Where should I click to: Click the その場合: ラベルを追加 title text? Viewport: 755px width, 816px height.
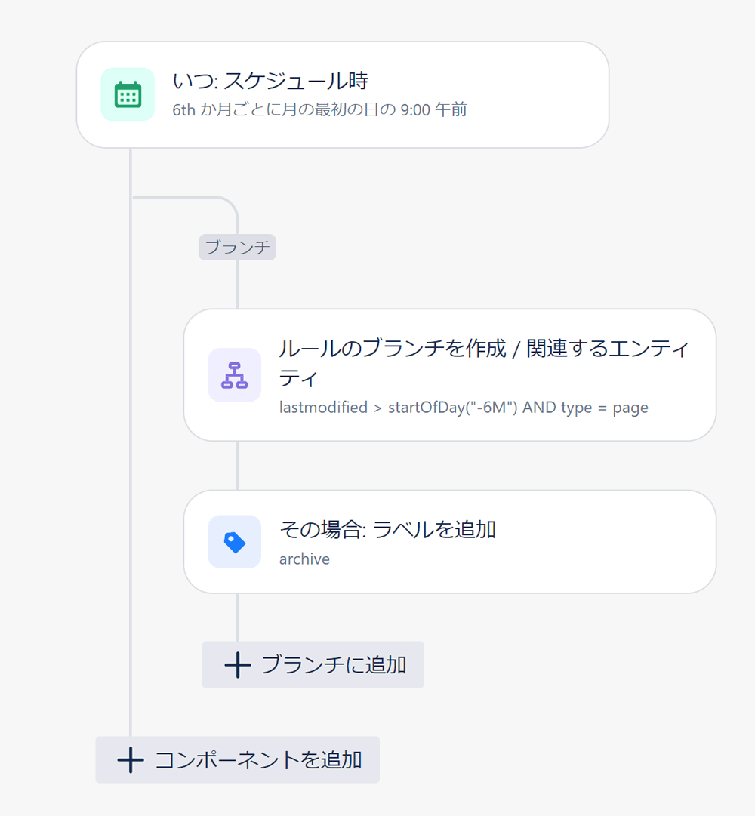coord(387,529)
